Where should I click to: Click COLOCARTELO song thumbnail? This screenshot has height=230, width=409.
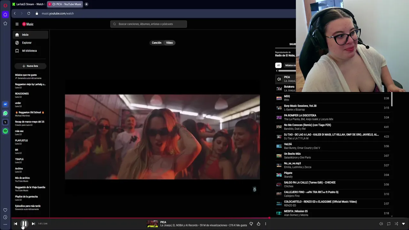[279, 203]
